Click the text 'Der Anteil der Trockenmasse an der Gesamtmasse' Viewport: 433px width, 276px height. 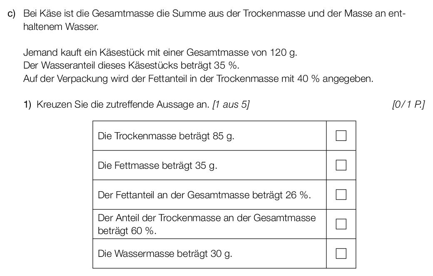[207, 218]
